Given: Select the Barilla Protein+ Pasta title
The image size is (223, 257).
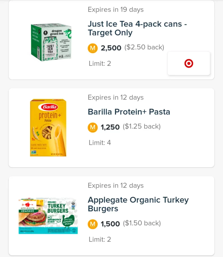Looking at the screenshot, I should click(x=129, y=112).
